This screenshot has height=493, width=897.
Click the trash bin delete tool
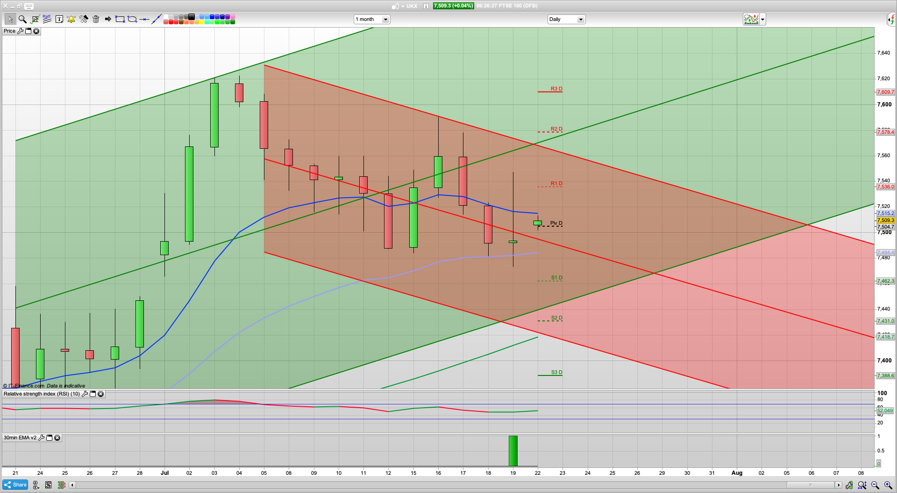tap(96, 19)
